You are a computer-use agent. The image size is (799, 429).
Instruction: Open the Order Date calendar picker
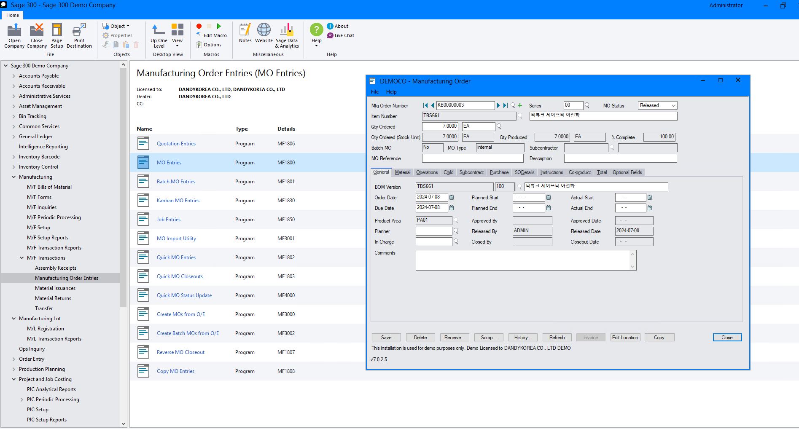pos(452,197)
